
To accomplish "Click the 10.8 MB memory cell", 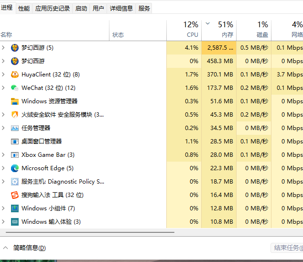I will pyautogui.click(x=219, y=221).
